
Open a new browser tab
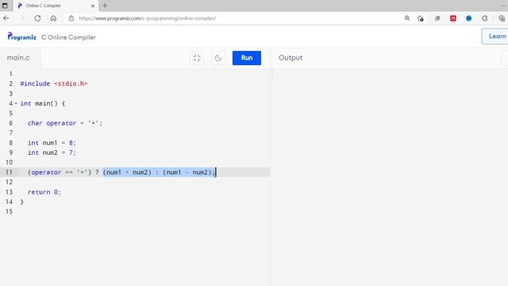click(x=105, y=6)
